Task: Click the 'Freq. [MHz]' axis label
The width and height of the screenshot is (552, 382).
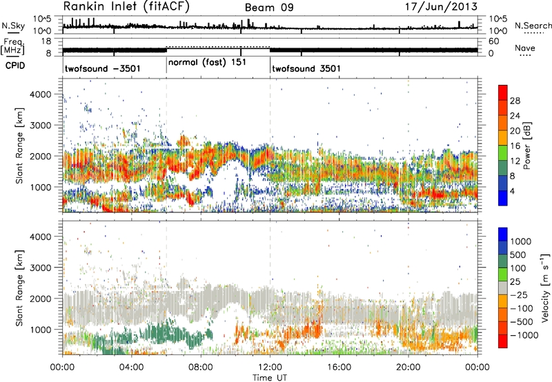Action: coord(12,46)
